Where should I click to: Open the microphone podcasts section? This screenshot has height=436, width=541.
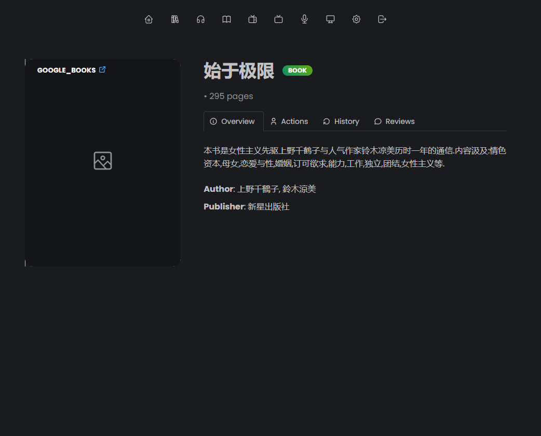(305, 19)
